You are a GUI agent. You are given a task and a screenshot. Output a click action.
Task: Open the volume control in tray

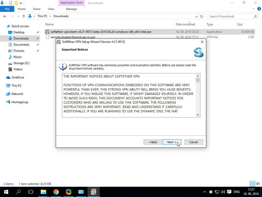pyautogui.click(x=223, y=192)
